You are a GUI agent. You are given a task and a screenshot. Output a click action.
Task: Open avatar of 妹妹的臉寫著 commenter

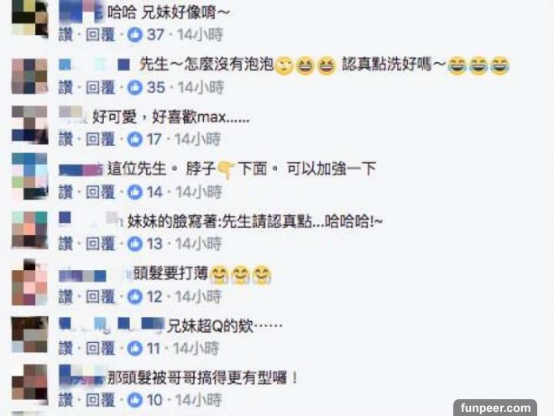(x=29, y=230)
